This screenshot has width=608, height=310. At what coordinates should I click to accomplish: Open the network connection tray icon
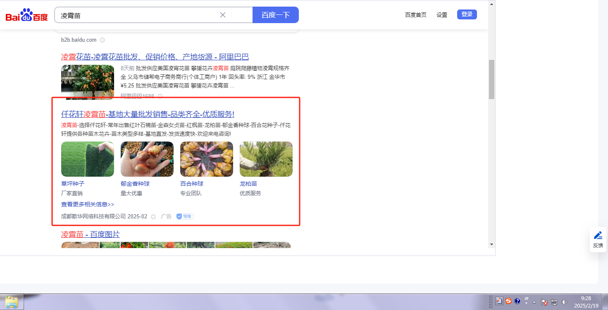point(554,302)
